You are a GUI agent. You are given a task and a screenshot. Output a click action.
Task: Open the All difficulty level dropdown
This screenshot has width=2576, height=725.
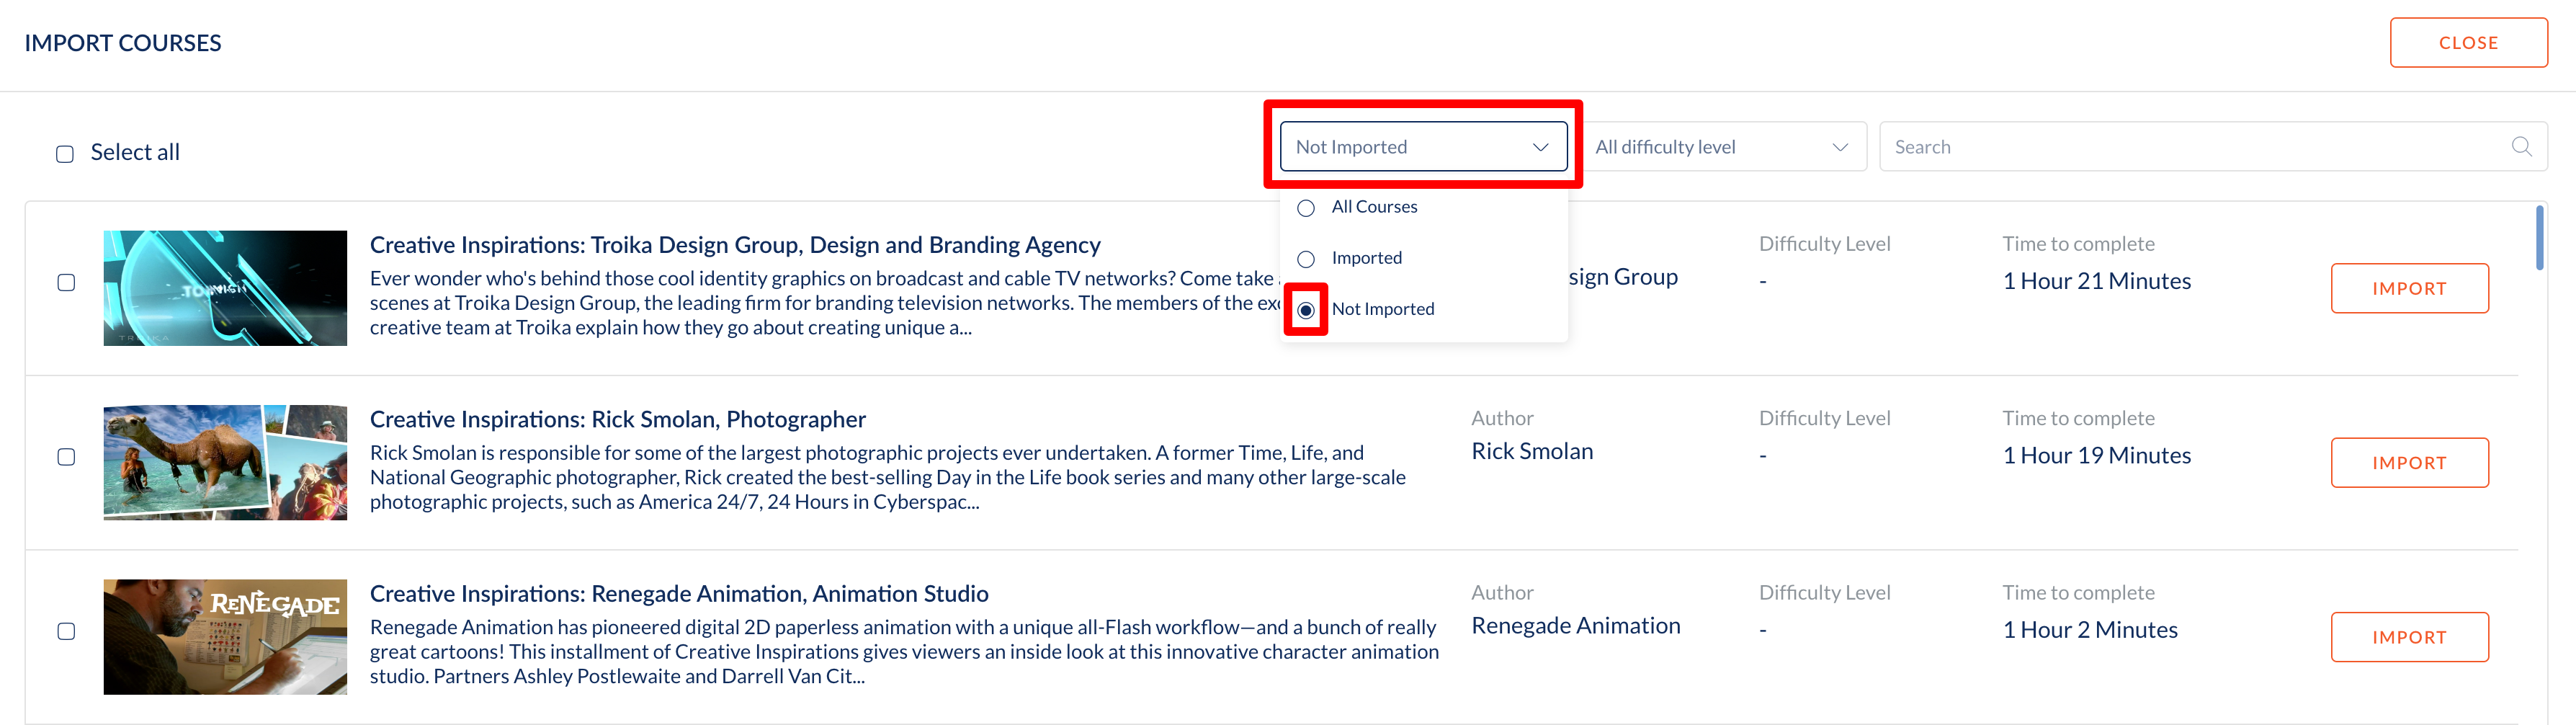pos(1723,147)
